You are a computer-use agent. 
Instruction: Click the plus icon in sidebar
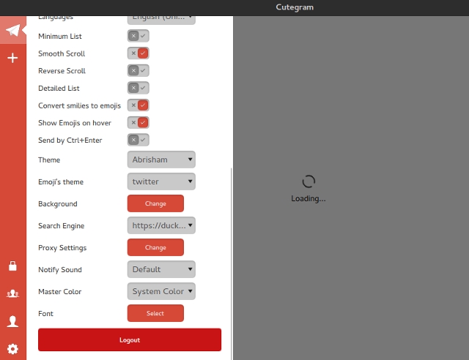tap(12, 58)
